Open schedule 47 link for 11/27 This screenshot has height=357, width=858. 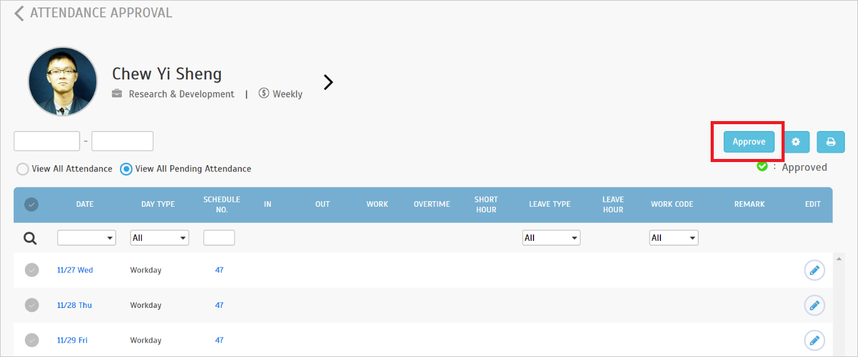219,270
